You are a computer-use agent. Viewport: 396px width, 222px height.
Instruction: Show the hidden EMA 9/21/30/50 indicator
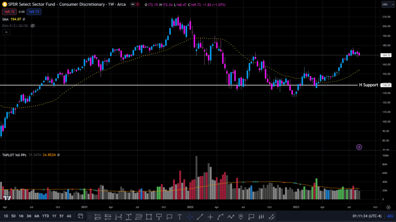coord(33,26)
